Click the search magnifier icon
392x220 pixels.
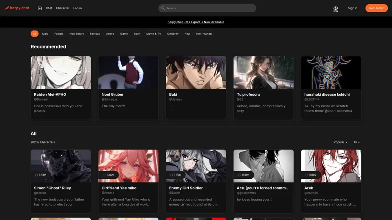point(163,8)
